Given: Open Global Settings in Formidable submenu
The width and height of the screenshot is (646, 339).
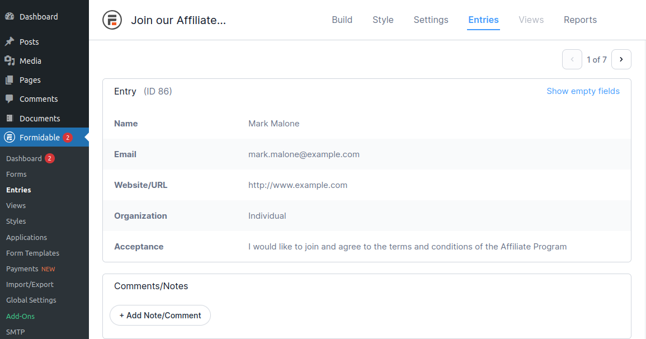Looking at the screenshot, I should pyautogui.click(x=31, y=300).
